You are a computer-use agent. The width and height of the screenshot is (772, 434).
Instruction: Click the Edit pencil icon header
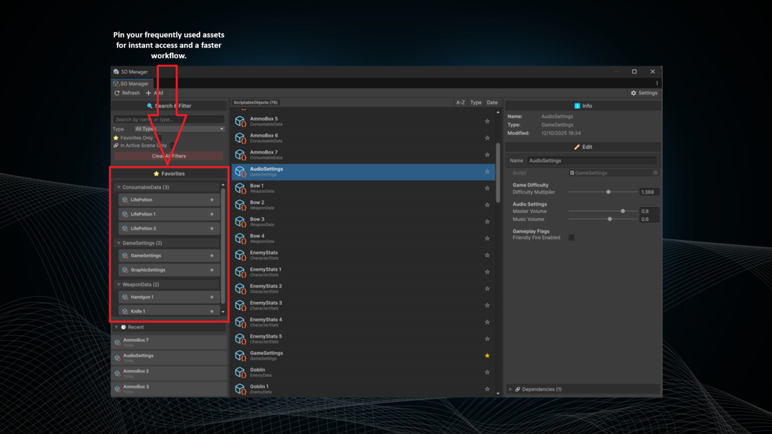click(576, 147)
